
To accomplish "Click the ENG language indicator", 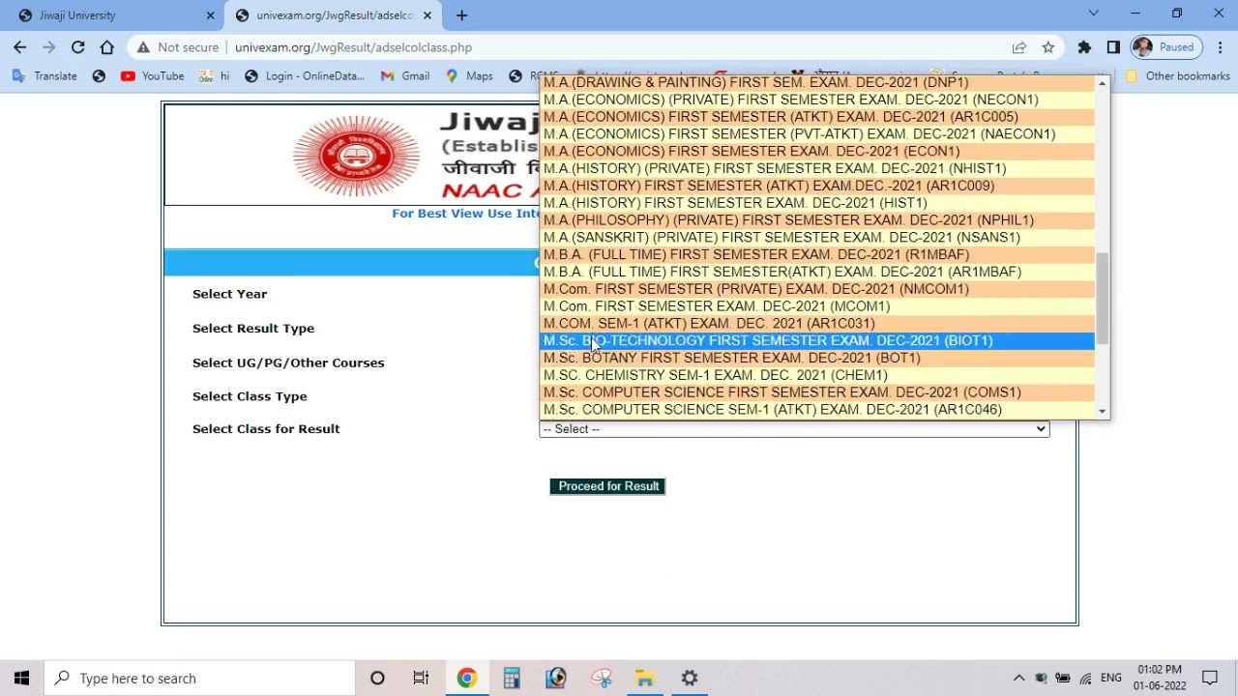I will [1111, 678].
